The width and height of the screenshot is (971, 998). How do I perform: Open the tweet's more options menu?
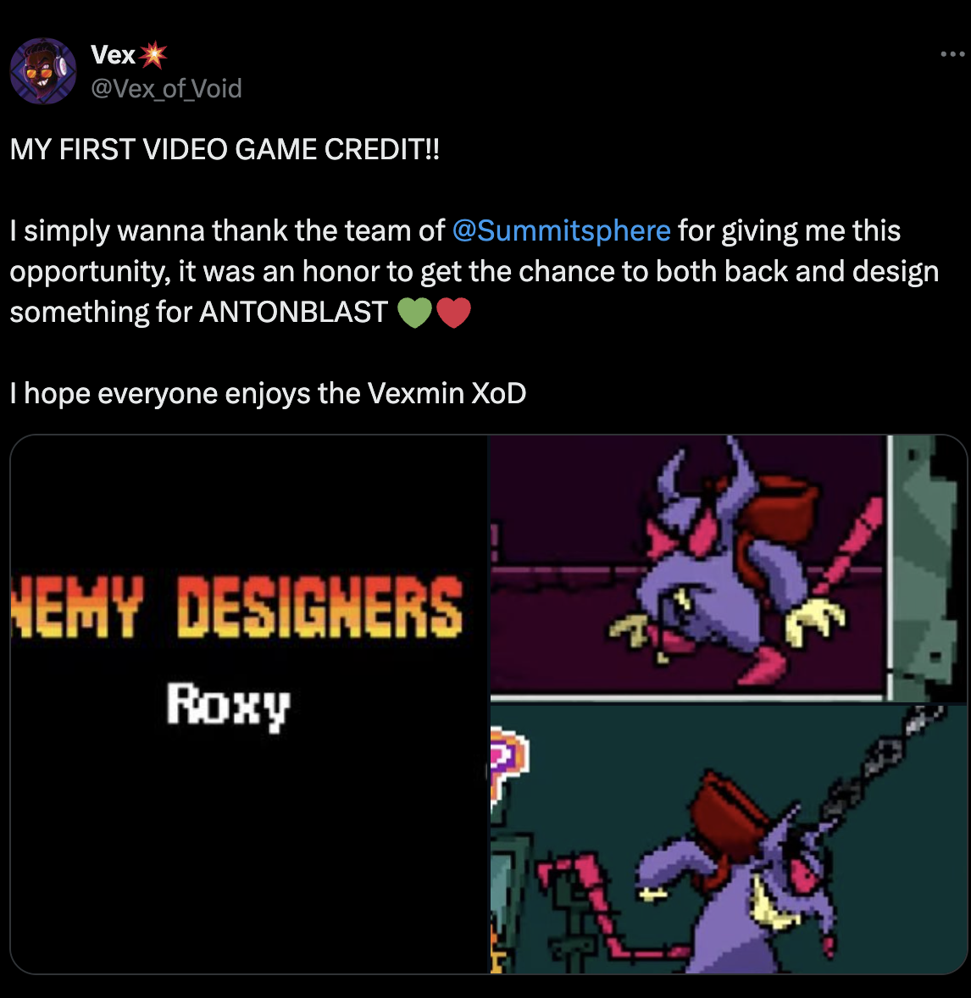click(x=952, y=55)
